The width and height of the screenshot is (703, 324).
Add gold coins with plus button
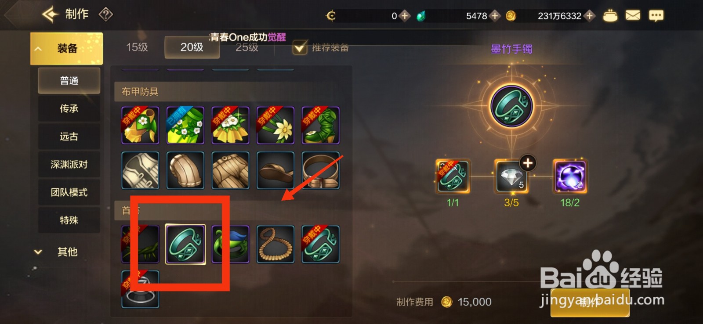point(590,16)
